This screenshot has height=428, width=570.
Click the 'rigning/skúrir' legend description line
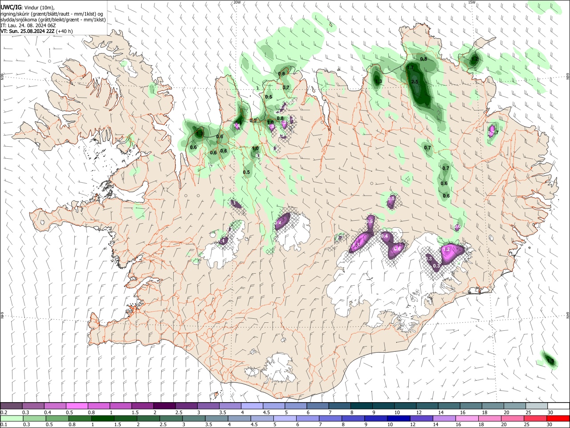(x=52, y=14)
